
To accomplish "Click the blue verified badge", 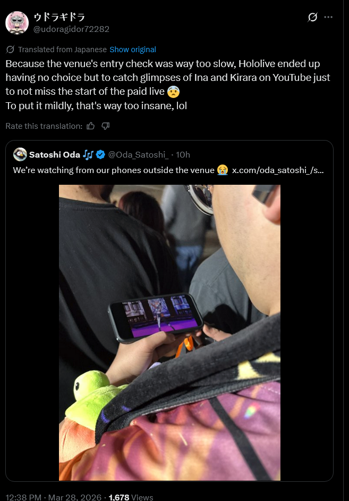I will point(100,154).
